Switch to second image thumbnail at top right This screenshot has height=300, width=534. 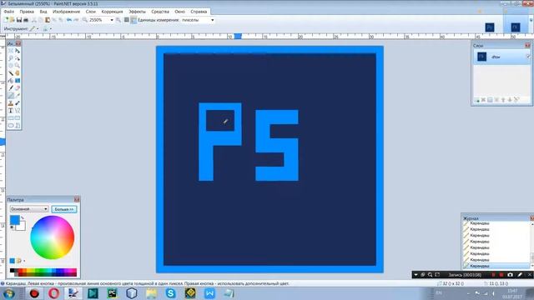[516, 27]
